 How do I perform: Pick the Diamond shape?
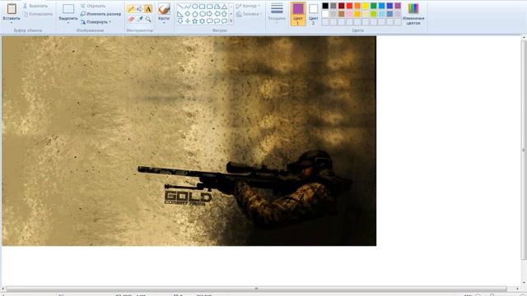point(188,14)
